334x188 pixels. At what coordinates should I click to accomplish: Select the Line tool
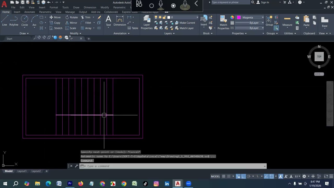(4, 21)
